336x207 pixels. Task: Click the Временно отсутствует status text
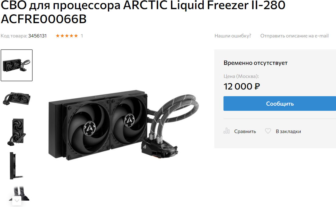(256, 63)
